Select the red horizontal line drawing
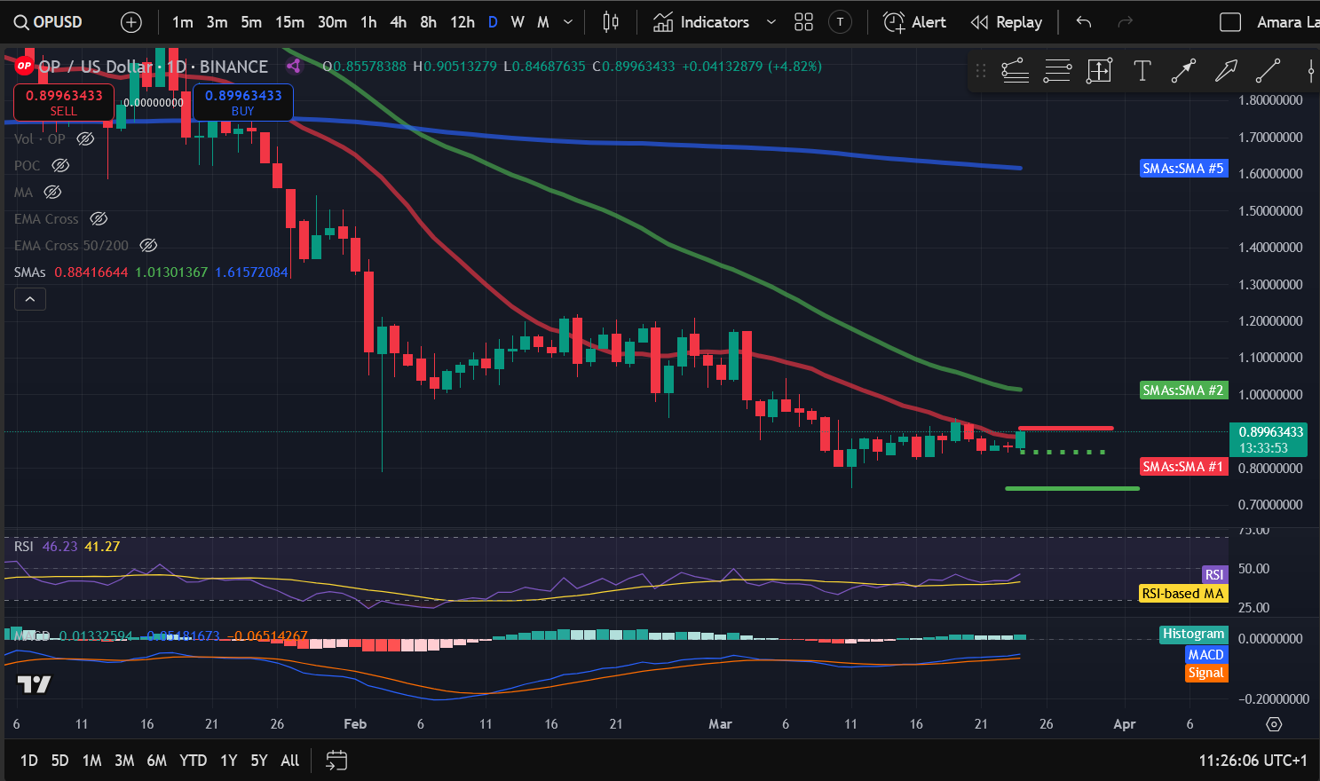The image size is (1320, 781). 1065,429
